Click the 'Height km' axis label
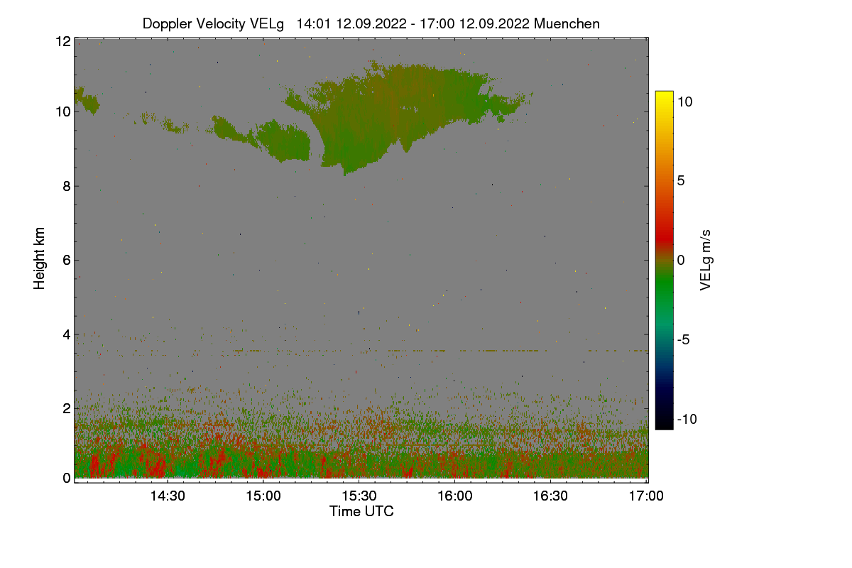This screenshot has width=852, height=568. 40,258
